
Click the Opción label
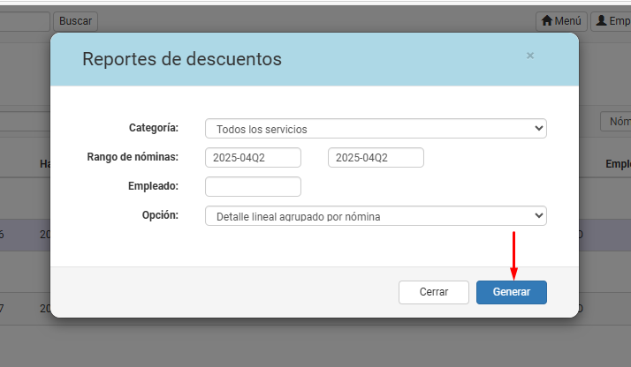[x=160, y=215]
